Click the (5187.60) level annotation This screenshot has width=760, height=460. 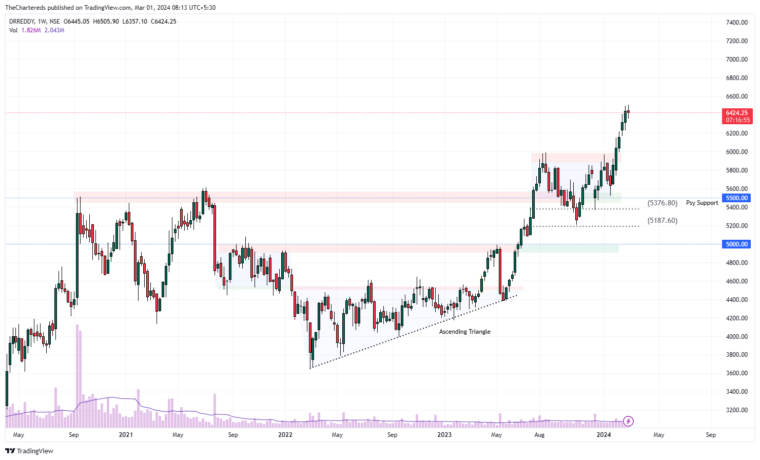point(662,221)
